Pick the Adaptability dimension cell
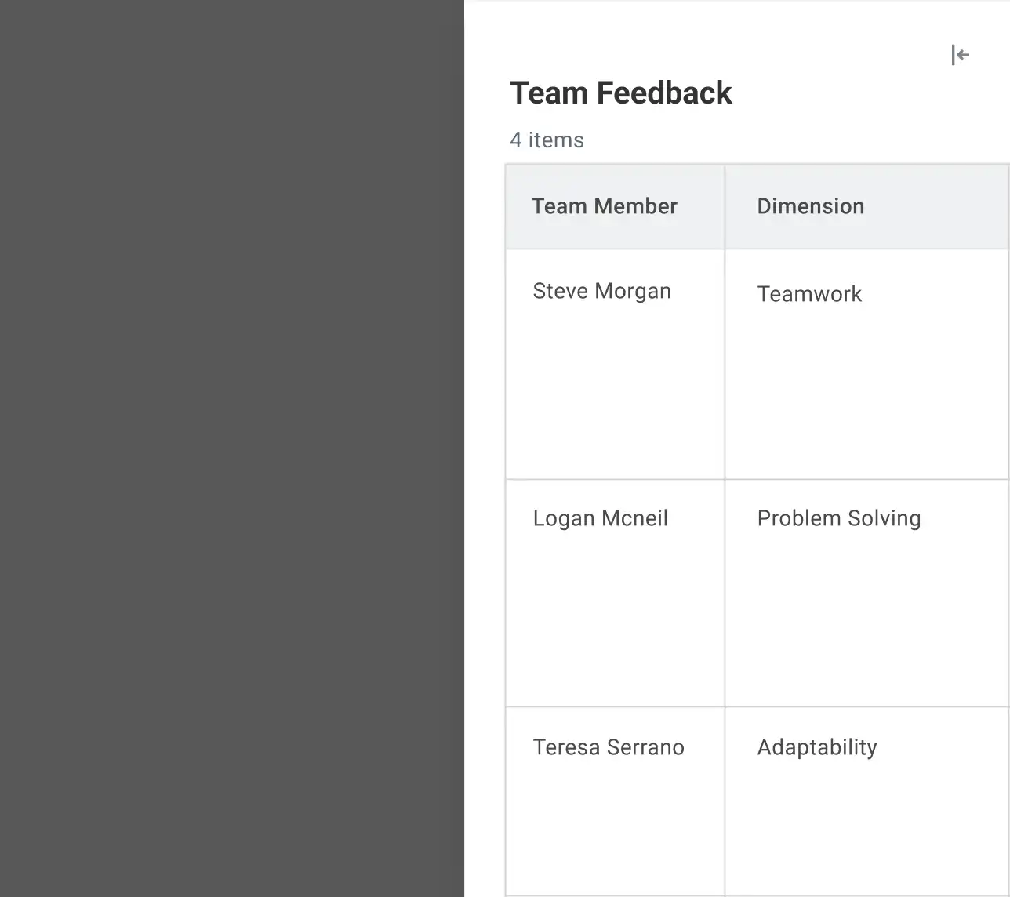1010x897 pixels. (816, 747)
